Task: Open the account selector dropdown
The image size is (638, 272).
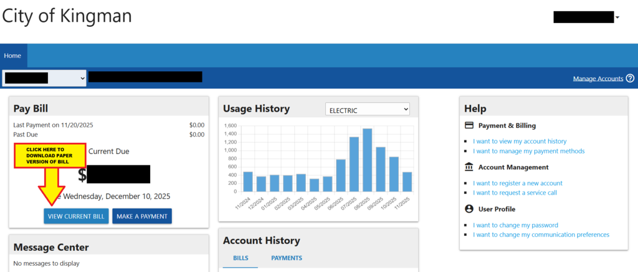Action: coord(44,78)
